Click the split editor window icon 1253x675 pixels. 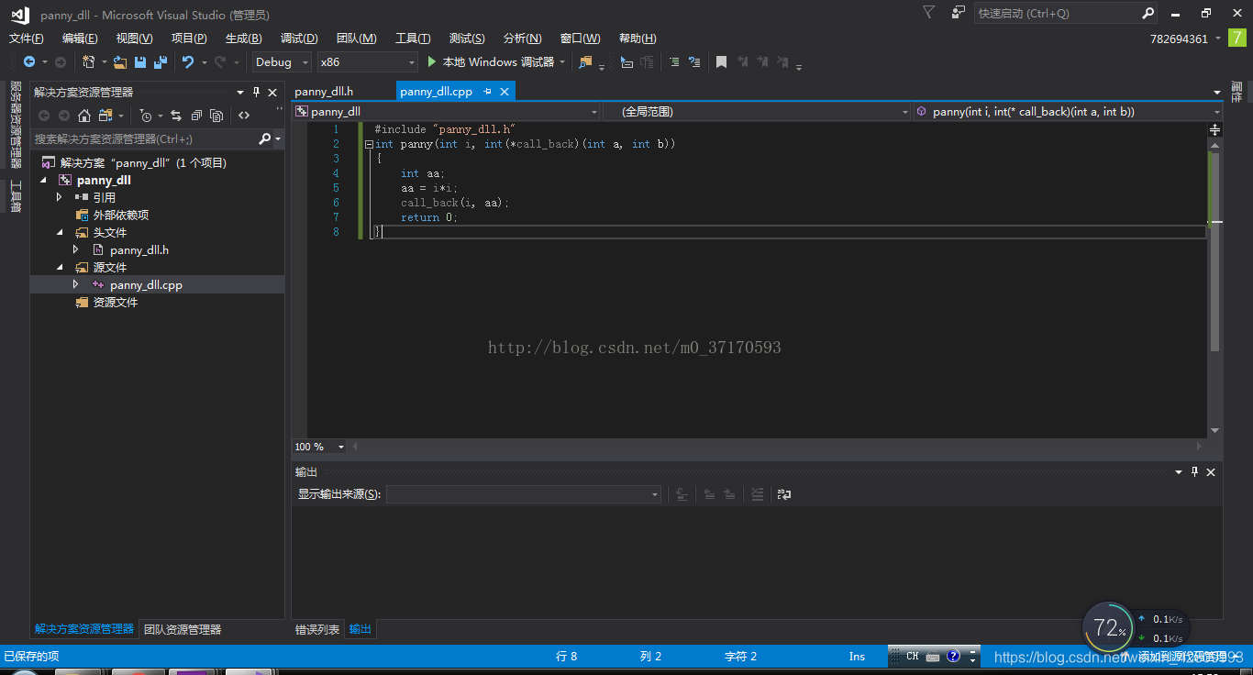[1215, 129]
